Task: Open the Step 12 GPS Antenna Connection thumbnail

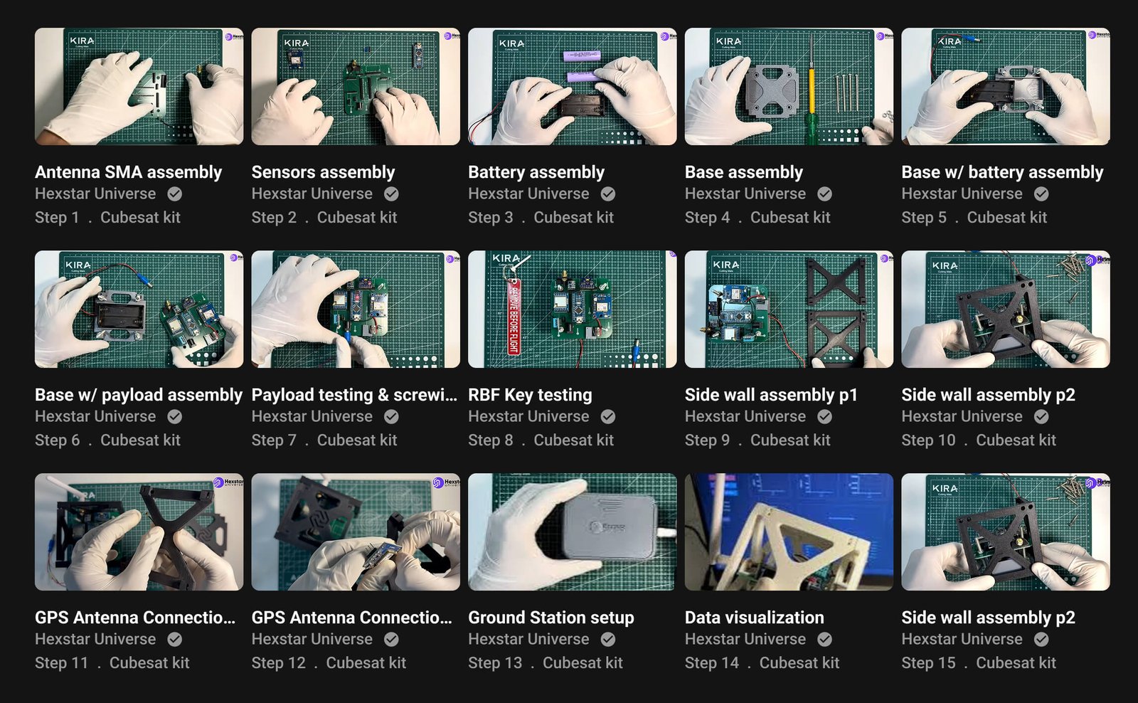Action: pyautogui.click(x=355, y=532)
